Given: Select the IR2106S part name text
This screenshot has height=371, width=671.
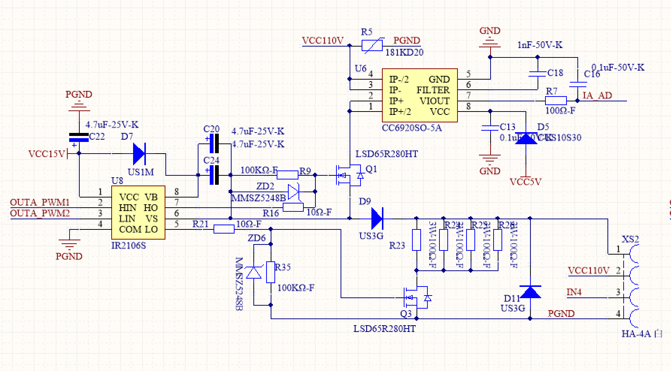Looking at the screenshot, I should coord(129,246).
